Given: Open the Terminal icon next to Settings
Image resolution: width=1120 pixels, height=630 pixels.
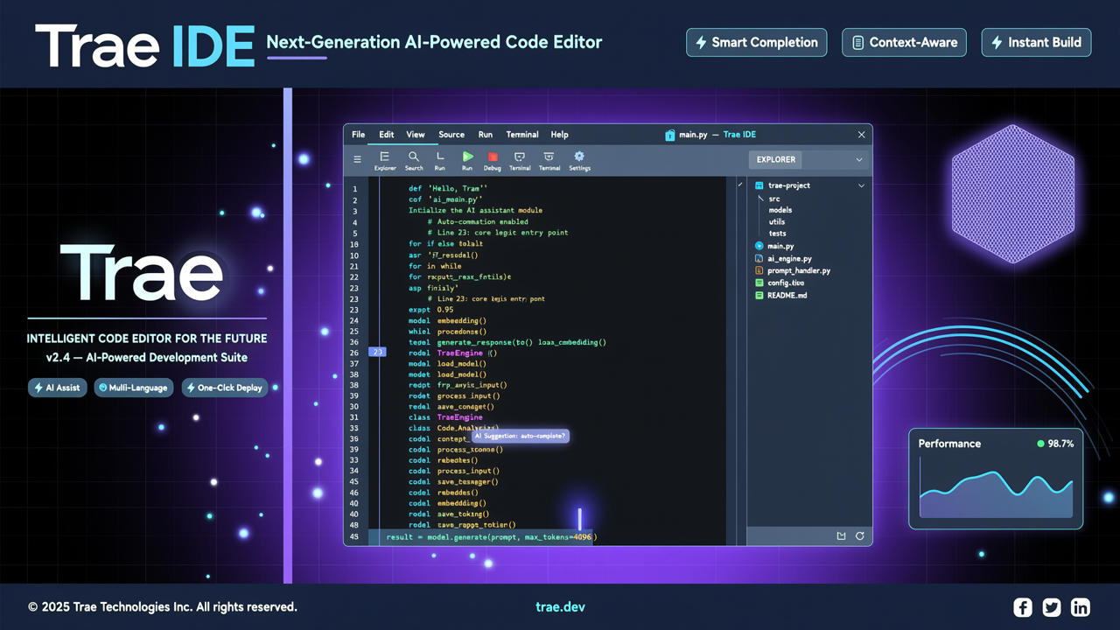Looking at the screenshot, I should coord(549,160).
